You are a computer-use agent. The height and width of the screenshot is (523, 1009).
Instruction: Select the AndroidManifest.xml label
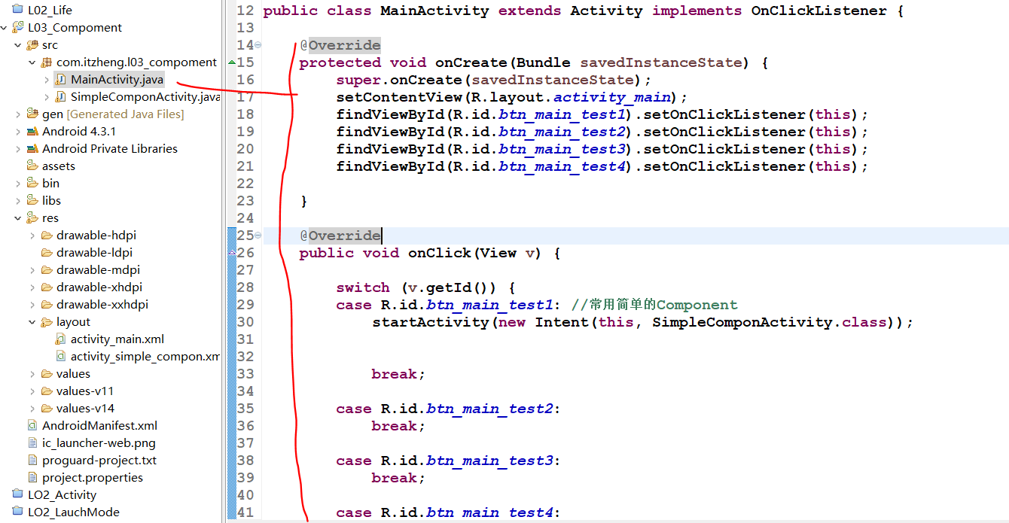[99, 425]
